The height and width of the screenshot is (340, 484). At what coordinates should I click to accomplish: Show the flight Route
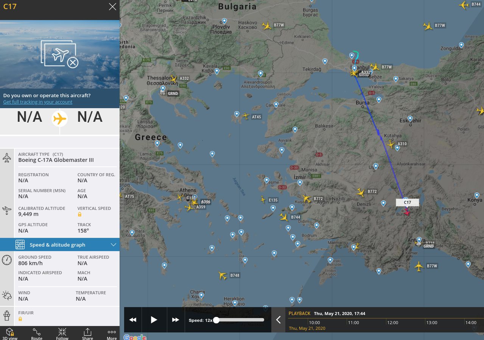[37, 333]
